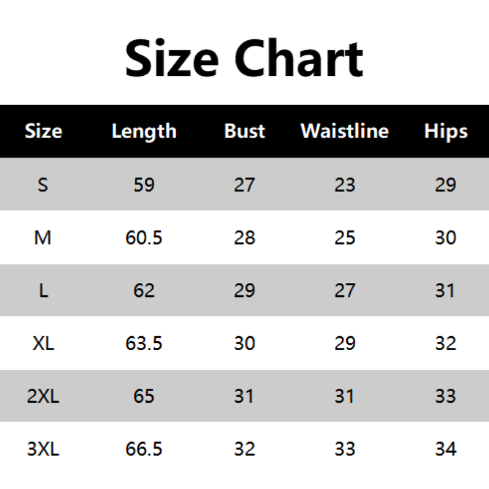Screen dimensions: 489x489
Task: Click the XL size row label
Action: [x=43, y=344]
